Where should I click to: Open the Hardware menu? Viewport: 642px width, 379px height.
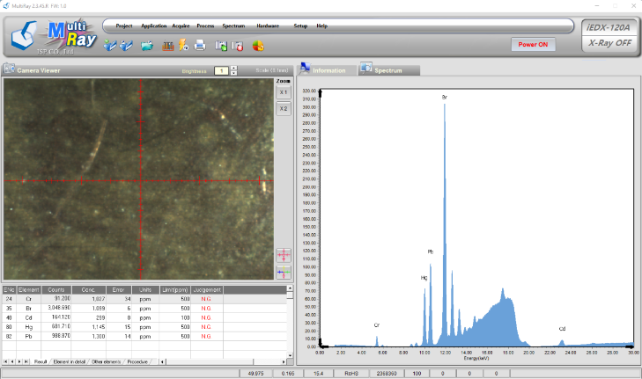(268, 26)
